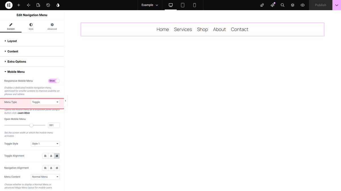
Task: Open the theme droplet icon
Action: coord(58,5)
